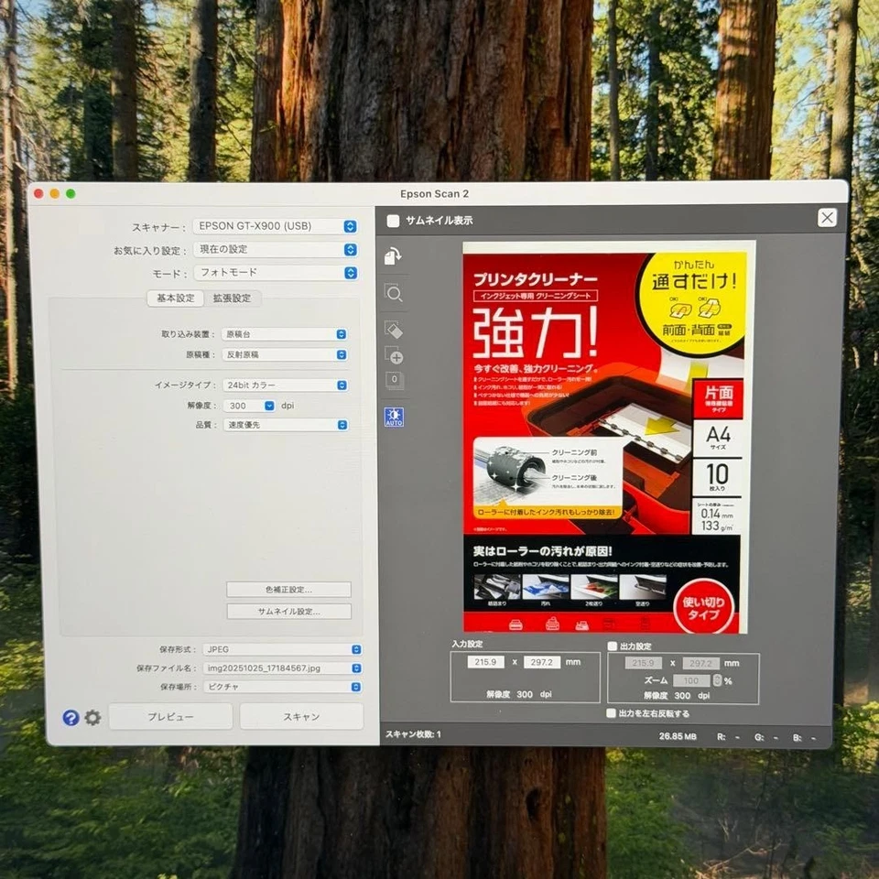
Task: Click the output width field 215.9
Action: (644, 663)
